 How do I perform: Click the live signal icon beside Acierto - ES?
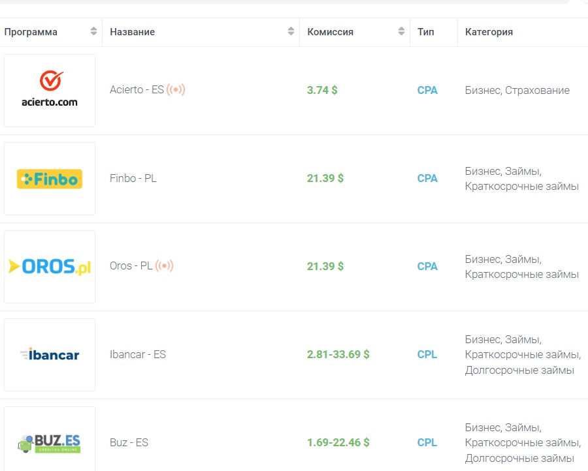176,90
